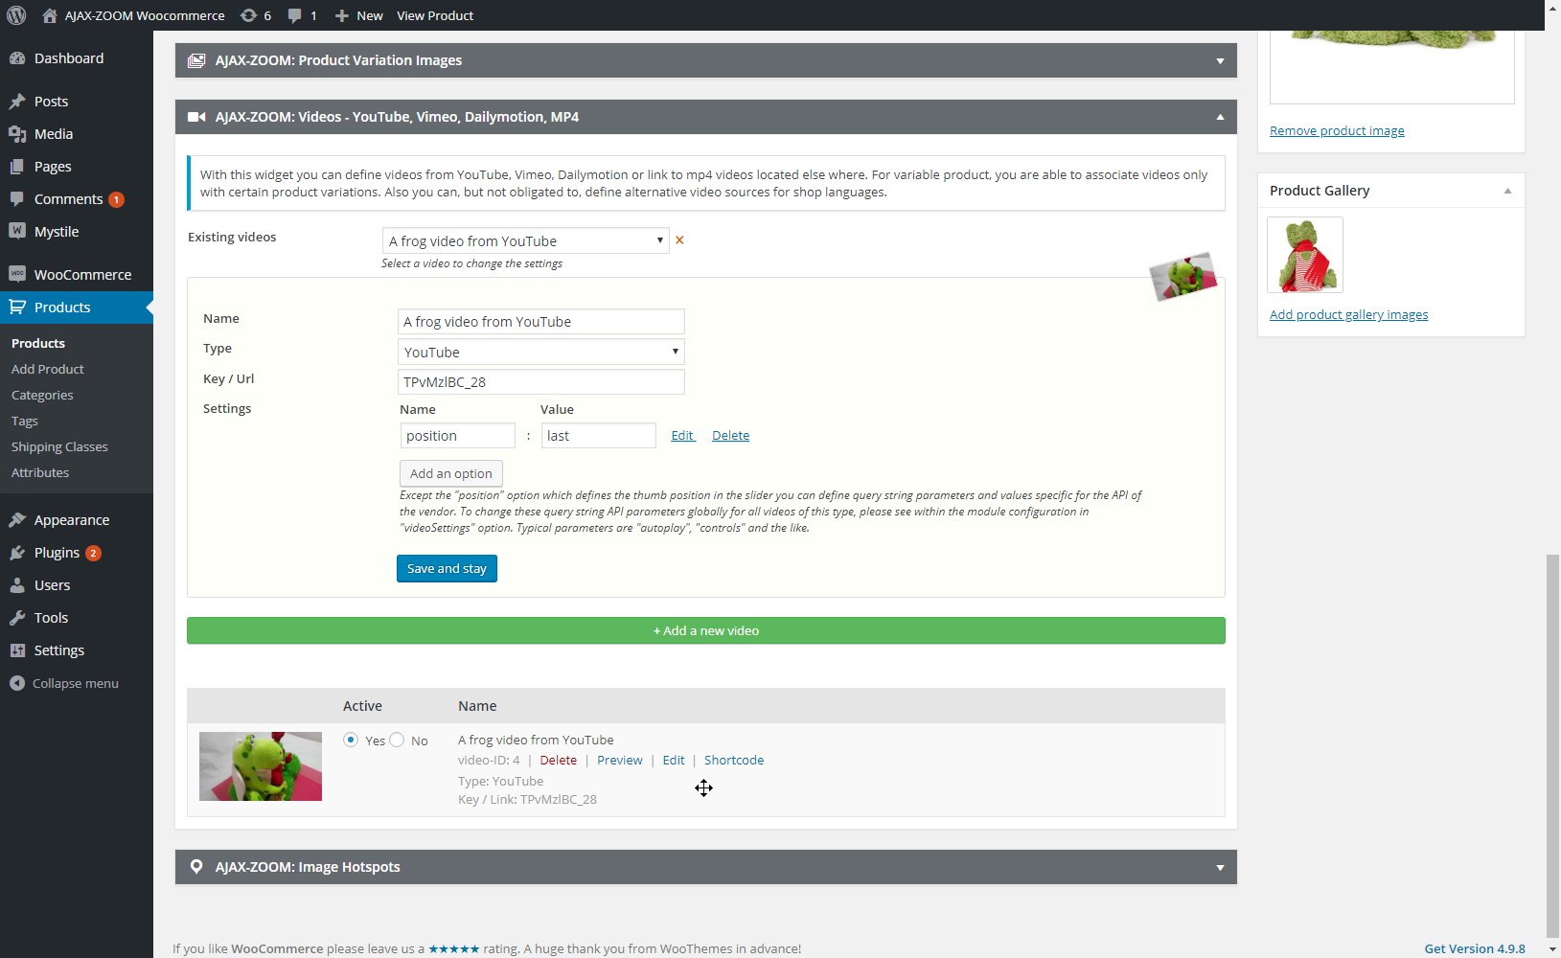Click the Plugins plug icon
The image size is (1561, 958).
pyautogui.click(x=17, y=553)
